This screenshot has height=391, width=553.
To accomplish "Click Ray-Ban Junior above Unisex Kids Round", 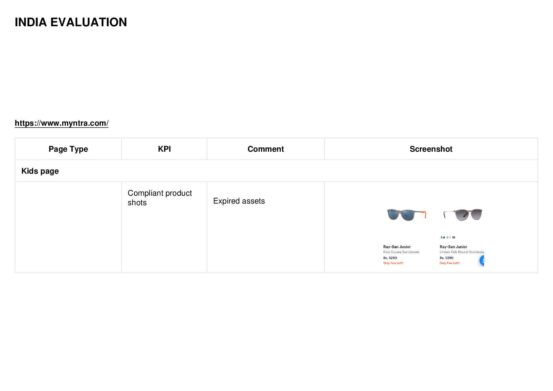I will point(453,247).
